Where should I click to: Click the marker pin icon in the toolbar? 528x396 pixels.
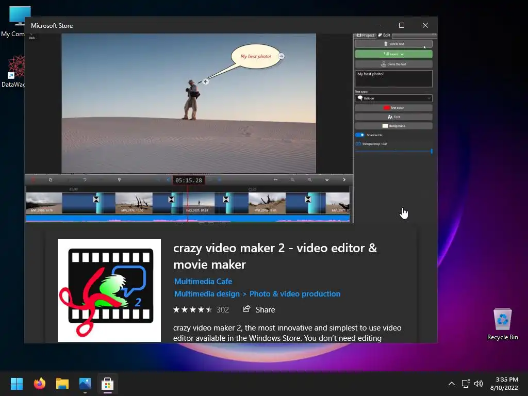[119, 180]
